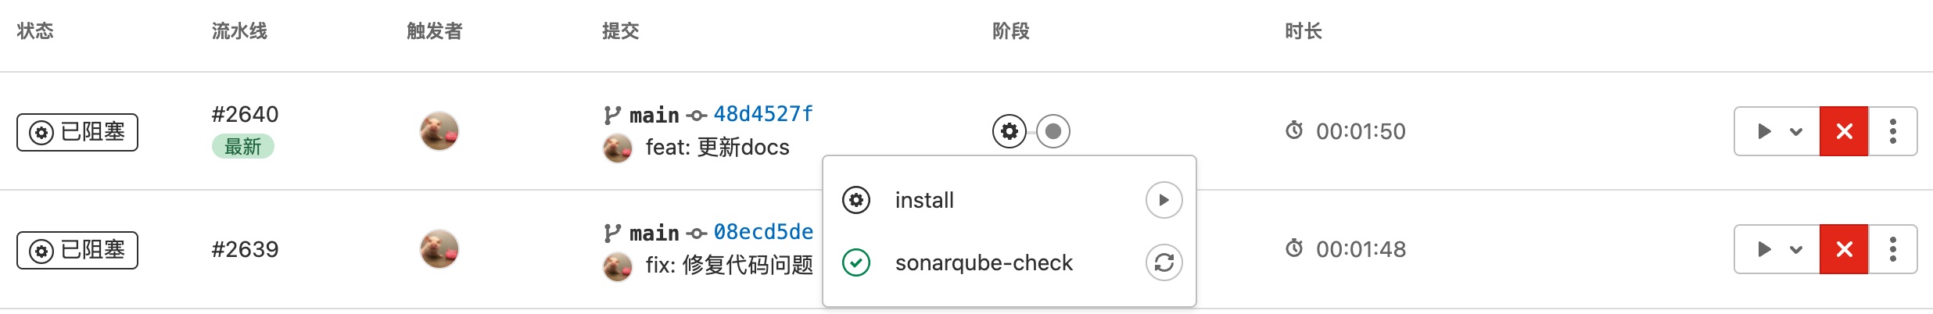Open main branch link of pipeline #2639
This screenshot has width=1933, height=314.
[x=654, y=233]
